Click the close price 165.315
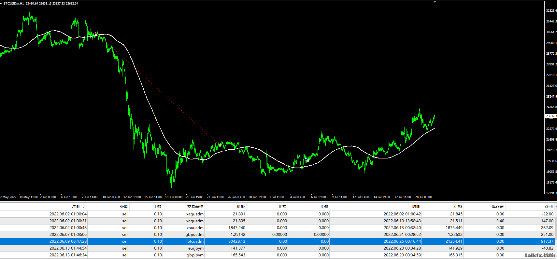 click(455, 255)
